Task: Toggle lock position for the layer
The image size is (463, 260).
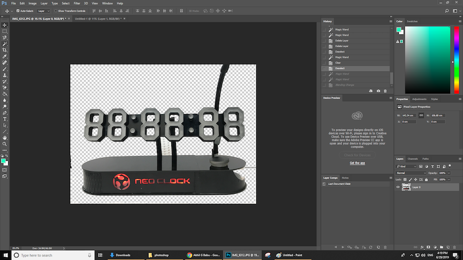Action: point(416,179)
